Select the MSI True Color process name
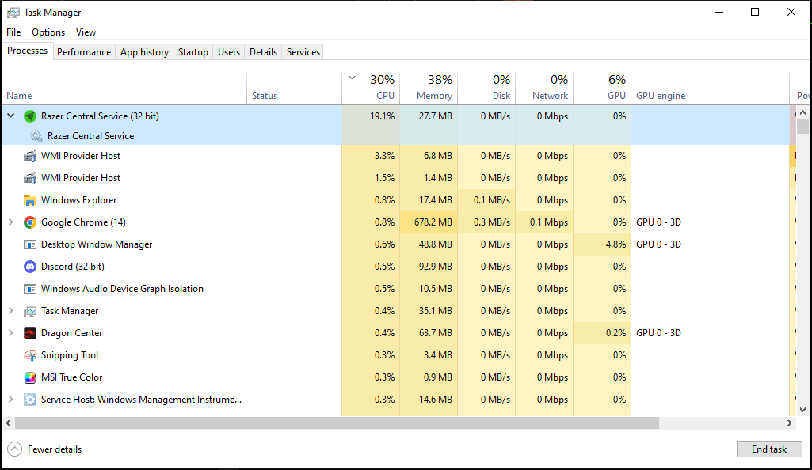This screenshot has width=812, height=470. click(71, 377)
